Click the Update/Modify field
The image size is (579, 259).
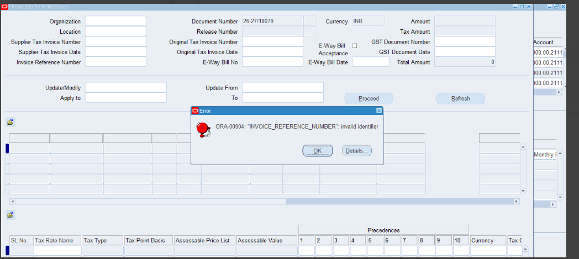pyautogui.click(x=125, y=87)
